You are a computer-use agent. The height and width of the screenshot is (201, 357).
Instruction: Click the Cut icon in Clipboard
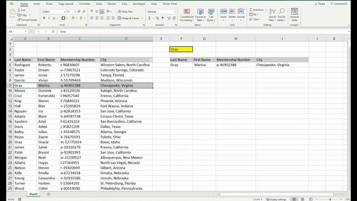click(19, 10)
